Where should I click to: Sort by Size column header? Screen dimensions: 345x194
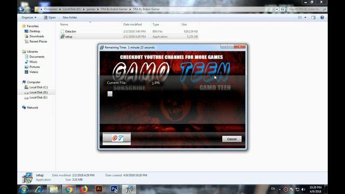click(x=184, y=24)
